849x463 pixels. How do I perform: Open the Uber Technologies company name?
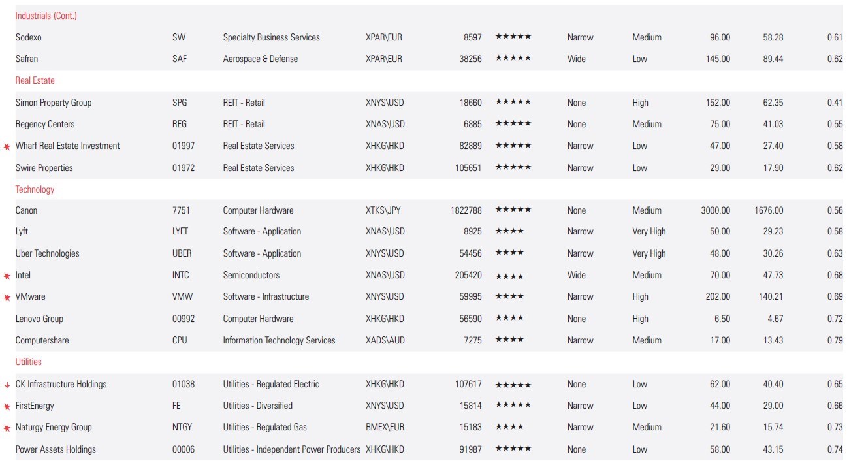click(48, 253)
